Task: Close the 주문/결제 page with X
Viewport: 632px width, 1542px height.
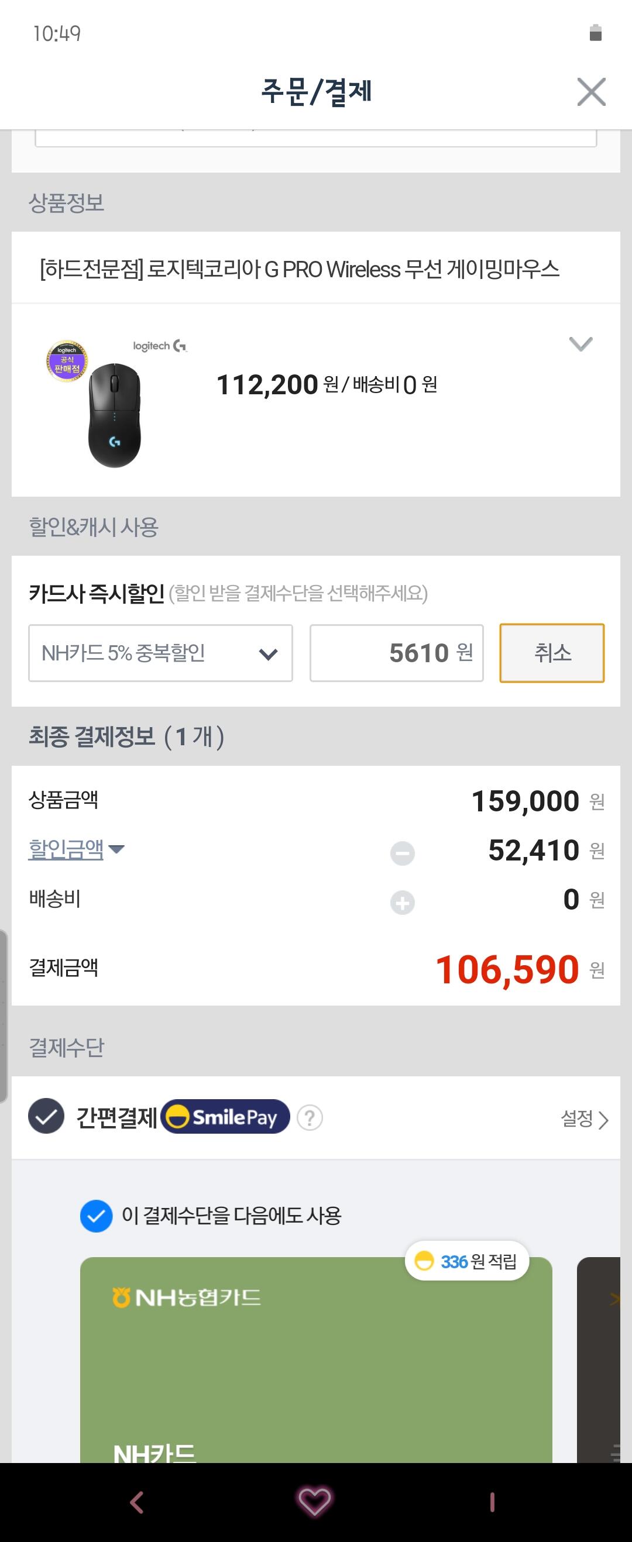Action: point(590,92)
